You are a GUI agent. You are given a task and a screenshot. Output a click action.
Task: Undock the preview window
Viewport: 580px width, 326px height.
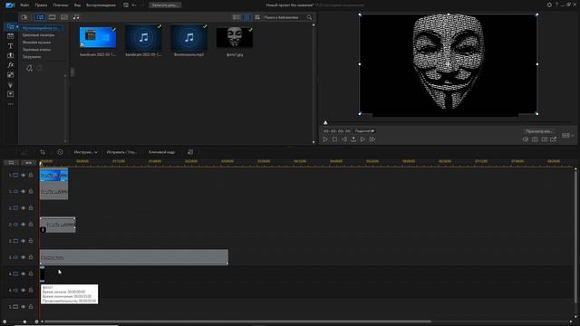(x=554, y=139)
